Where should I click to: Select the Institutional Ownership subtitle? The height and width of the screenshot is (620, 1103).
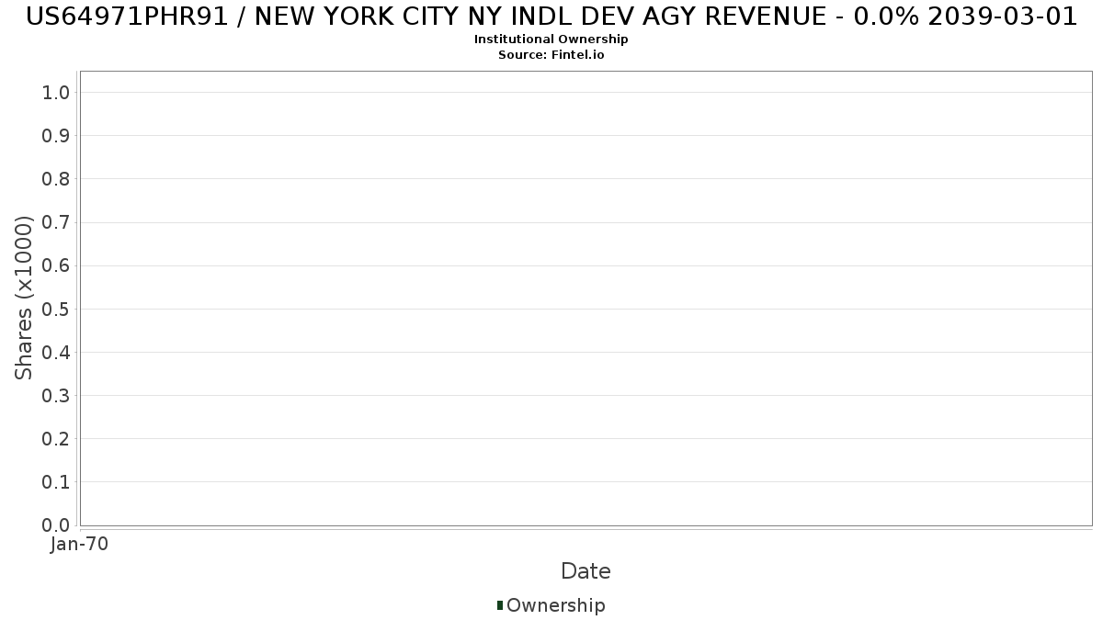pyautogui.click(x=551, y=39)
